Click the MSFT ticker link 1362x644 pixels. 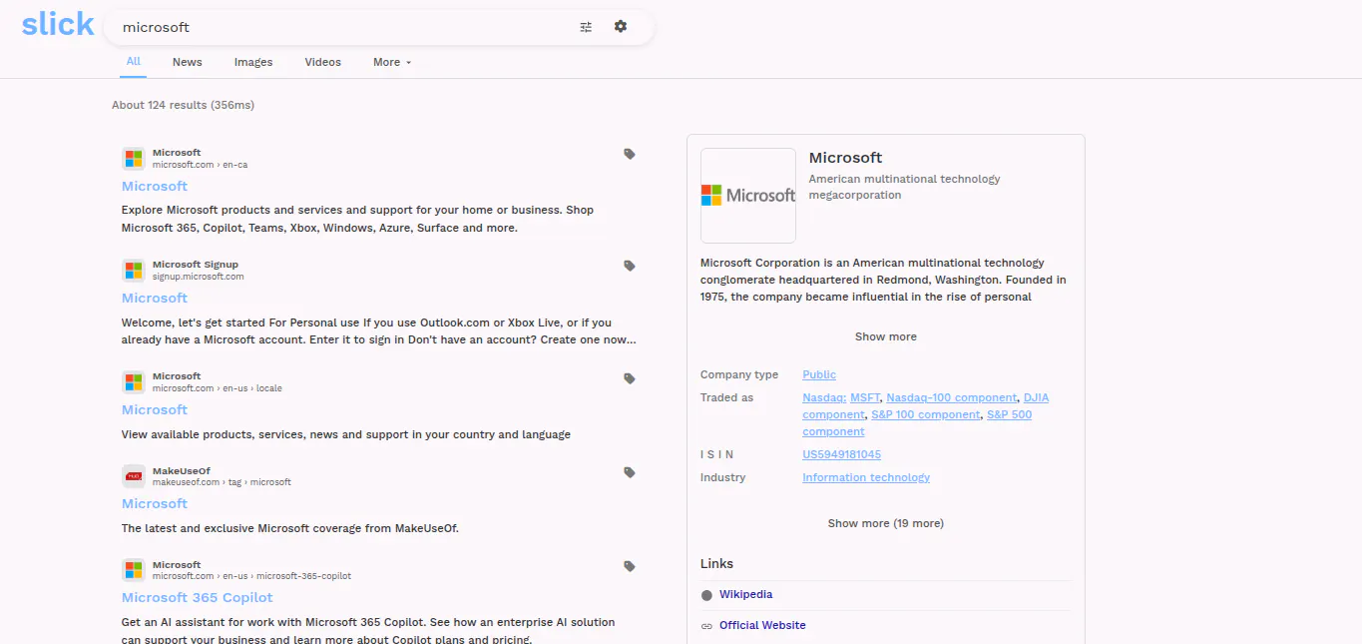[865, 397]
